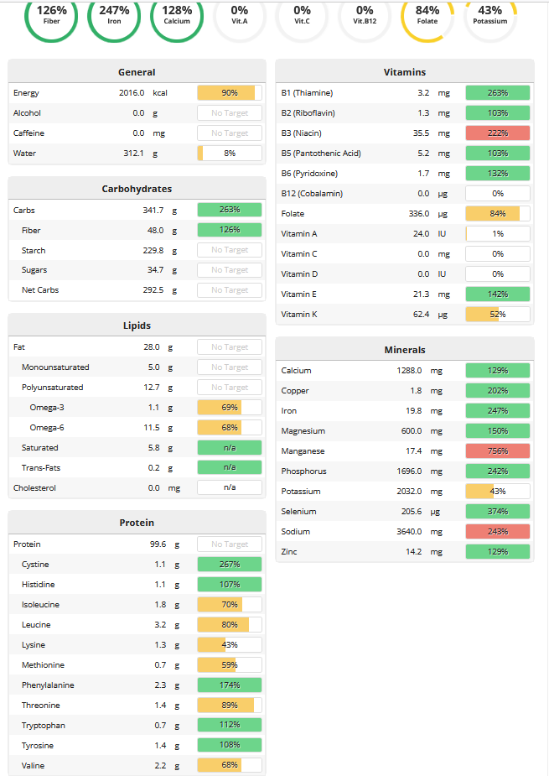Click the Sodium 243% progress bar

point(498,531)
